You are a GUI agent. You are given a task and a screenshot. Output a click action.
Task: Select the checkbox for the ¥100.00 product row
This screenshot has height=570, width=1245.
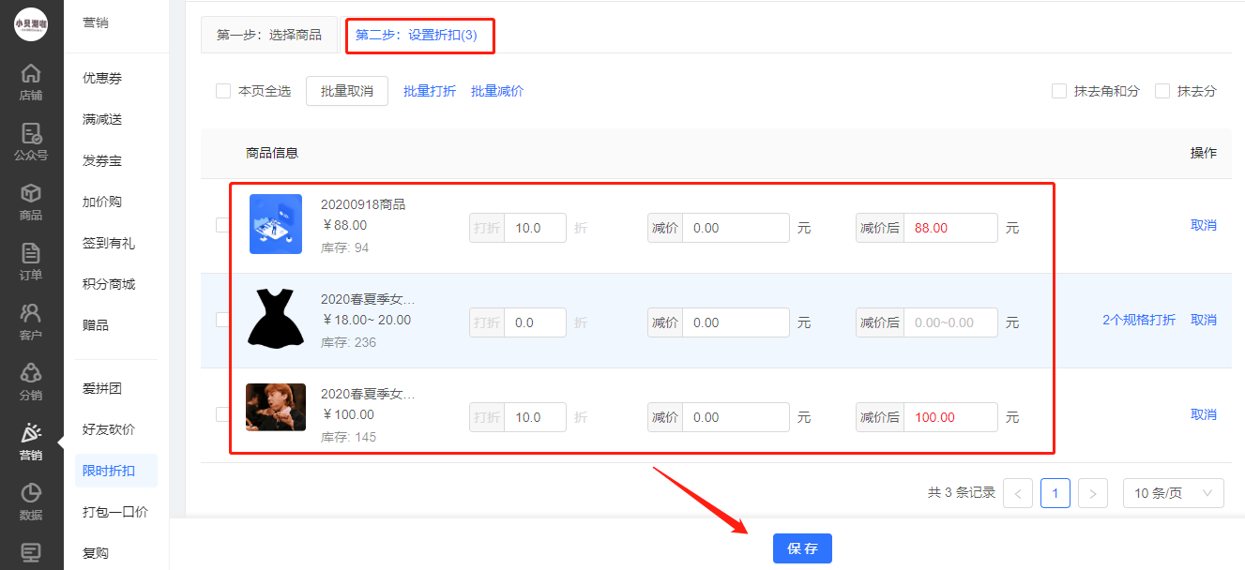pyautogui.click(x=222, y=414)
